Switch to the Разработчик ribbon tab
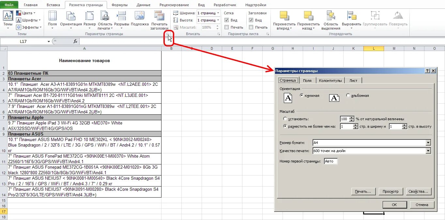 click(x=225, y=5)
